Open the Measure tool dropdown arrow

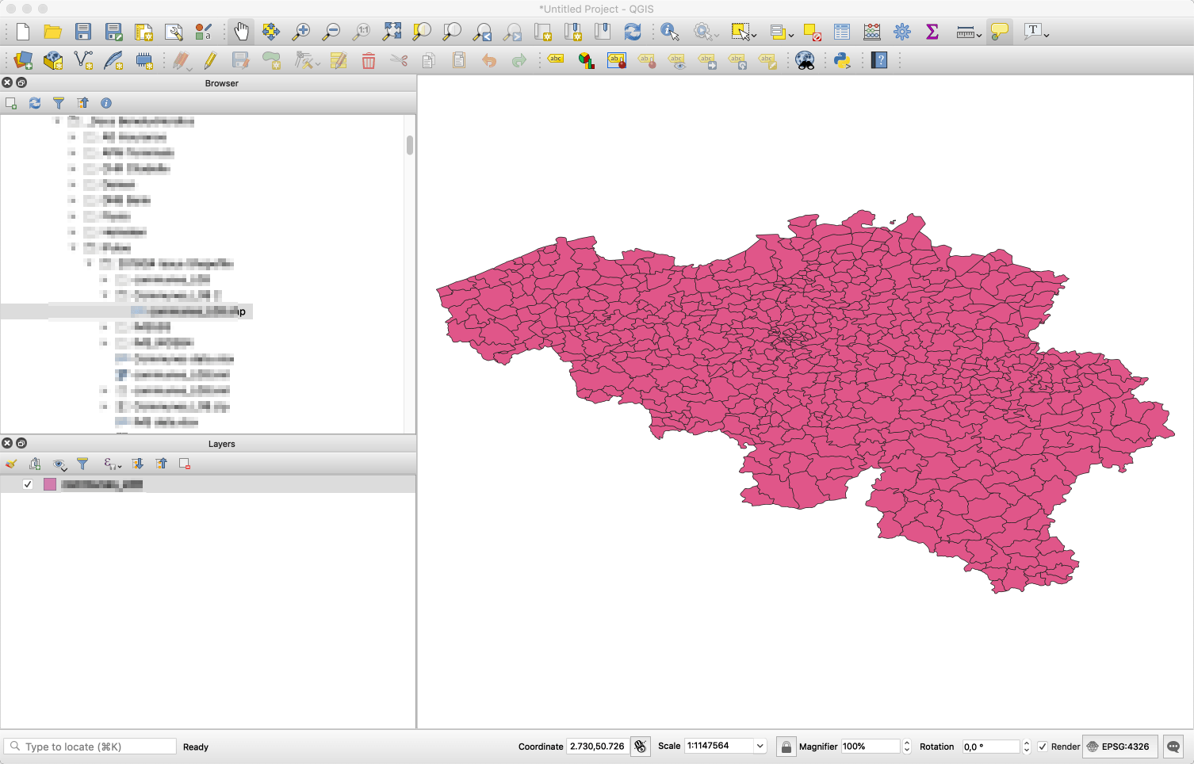[x=979, y=34]
